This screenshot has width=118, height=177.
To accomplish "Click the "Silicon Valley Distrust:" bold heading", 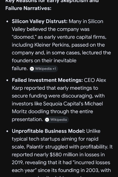I will (40, 21).
